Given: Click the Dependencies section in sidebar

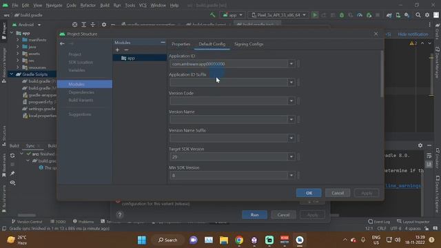Looking at the screenshot, I should [81, 92].
